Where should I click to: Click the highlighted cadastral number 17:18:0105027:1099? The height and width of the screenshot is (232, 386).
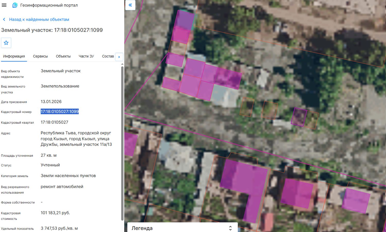pyautogui.click(x=60, y=112)
